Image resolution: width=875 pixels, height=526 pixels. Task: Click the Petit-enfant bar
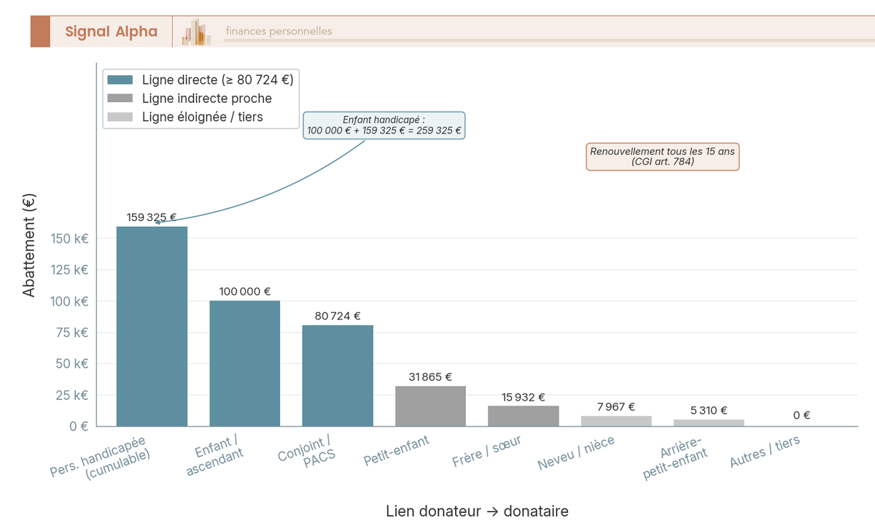click(430, 406)
